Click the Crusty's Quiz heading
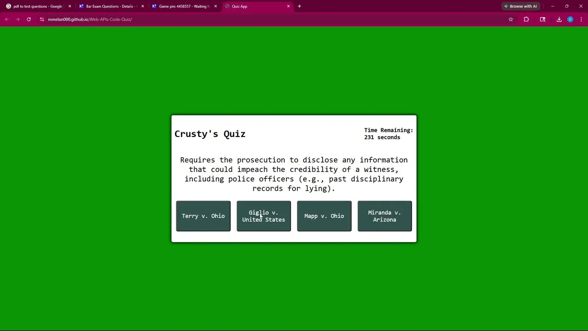 click(210, 134)
